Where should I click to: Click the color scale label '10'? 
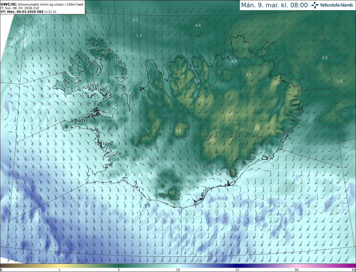pos(178,270)
